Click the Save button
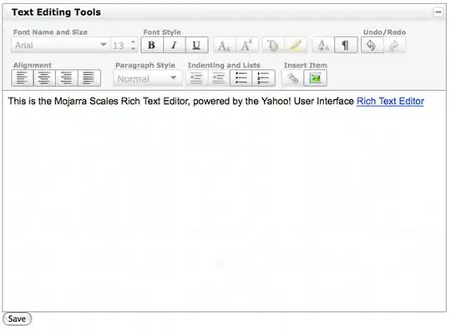Viewport: 451px width, 331px height. (x=17, y=318)
